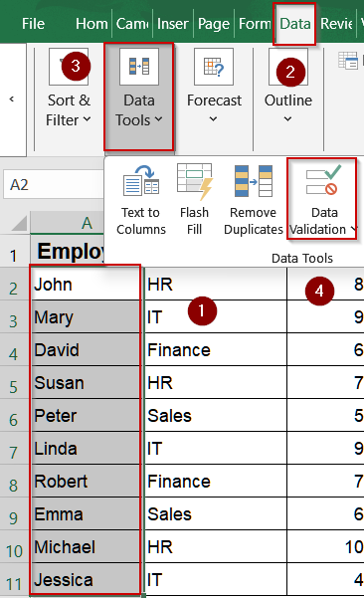This screenshot has width=364, height=598.
Task: Click the cell containing Emma
Action: point(87,513)
